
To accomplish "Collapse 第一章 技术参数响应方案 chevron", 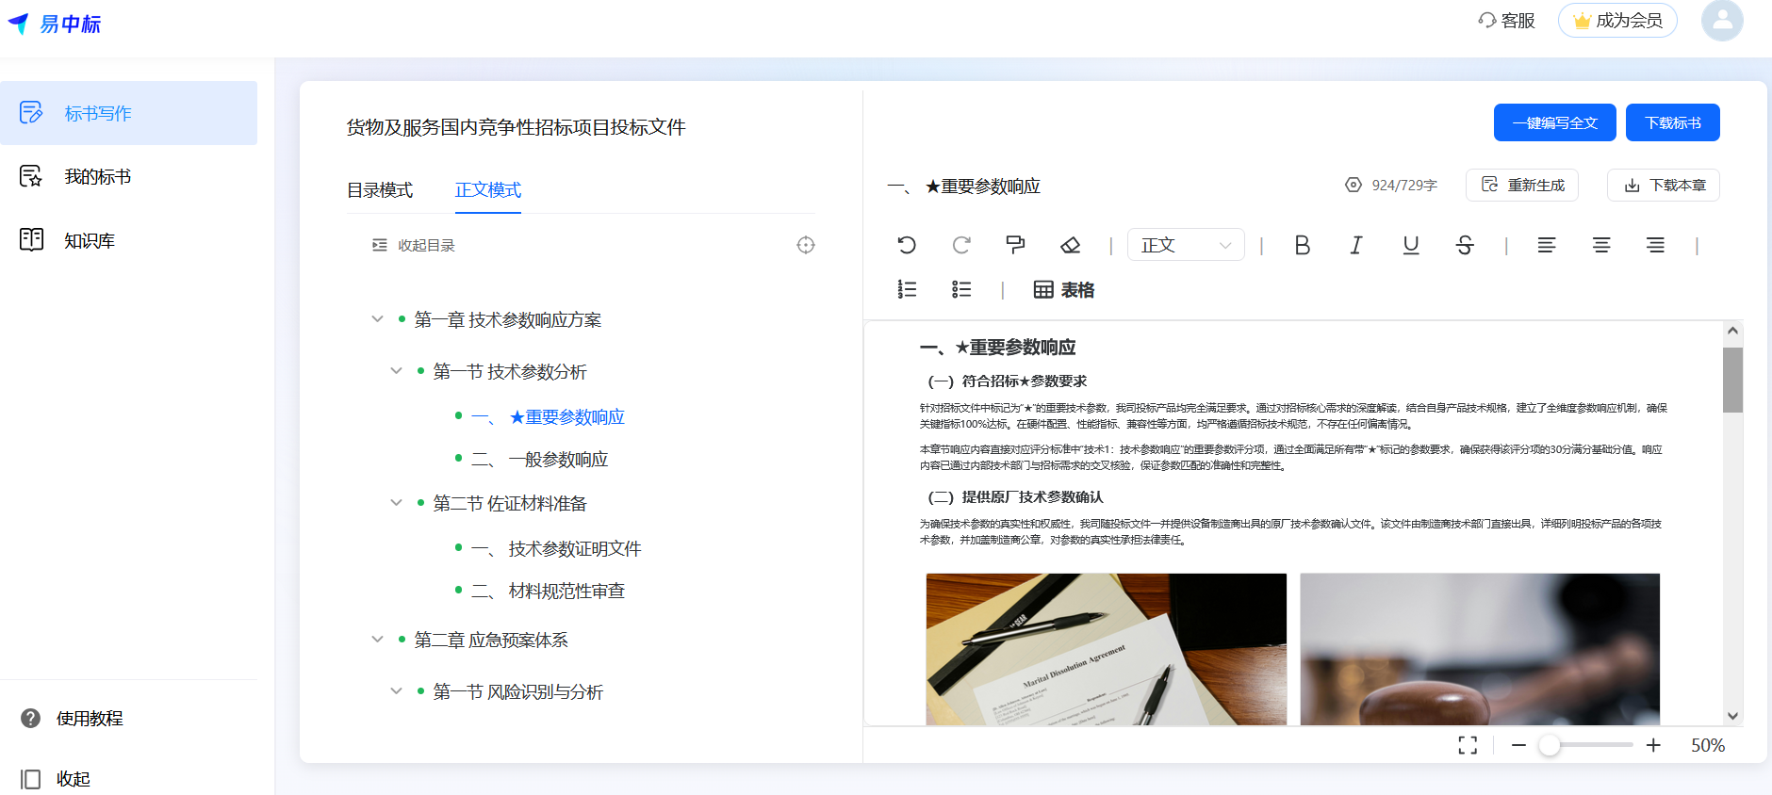I will tap(377, 319).
